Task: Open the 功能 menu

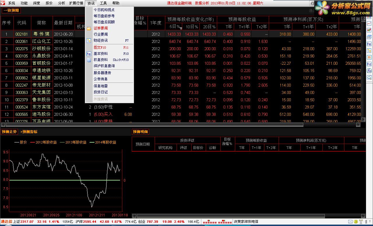Action: pos(24,3)
